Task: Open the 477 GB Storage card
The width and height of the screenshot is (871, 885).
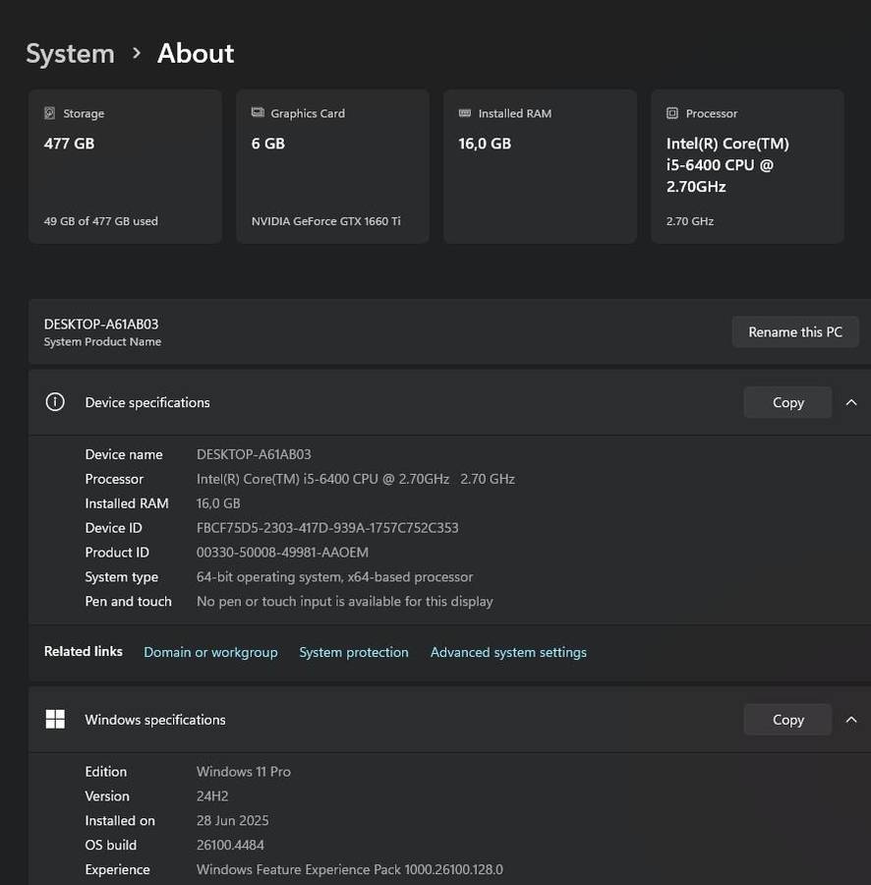Action: tap(125, 167)
